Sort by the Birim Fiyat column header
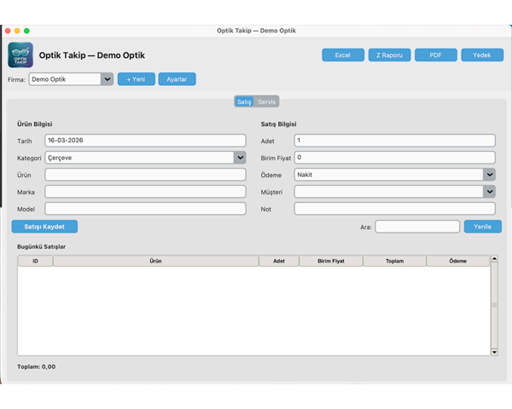 point(330,262)
